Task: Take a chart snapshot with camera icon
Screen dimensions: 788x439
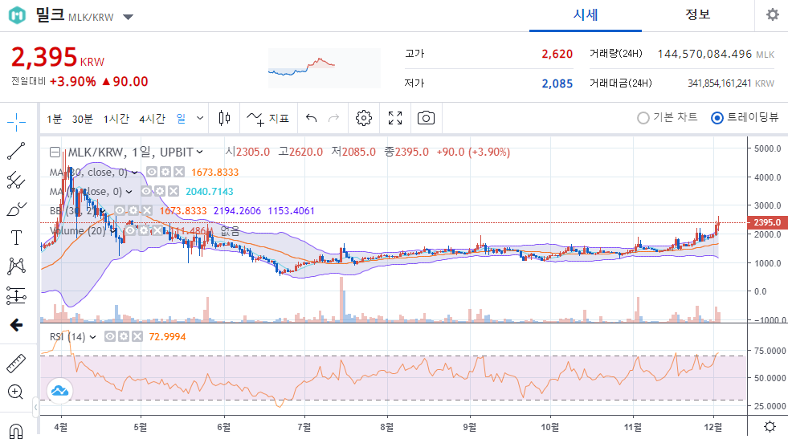Action: [426, 119]
